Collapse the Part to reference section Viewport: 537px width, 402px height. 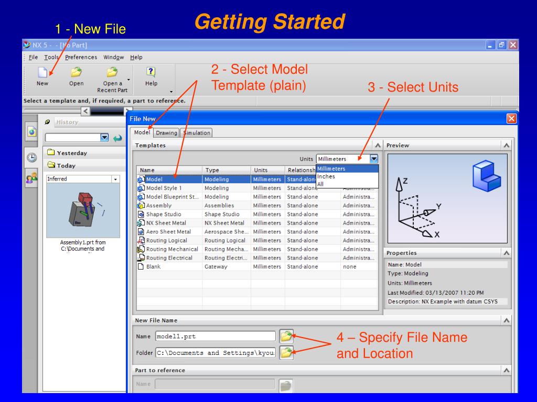pos(506,370)
